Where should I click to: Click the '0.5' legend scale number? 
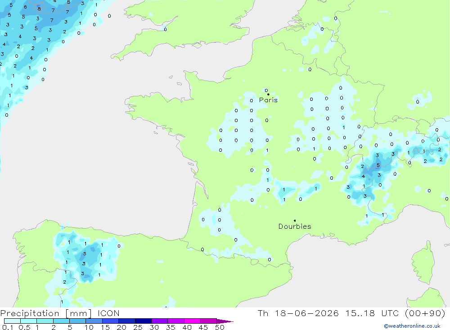click(24, 327)
